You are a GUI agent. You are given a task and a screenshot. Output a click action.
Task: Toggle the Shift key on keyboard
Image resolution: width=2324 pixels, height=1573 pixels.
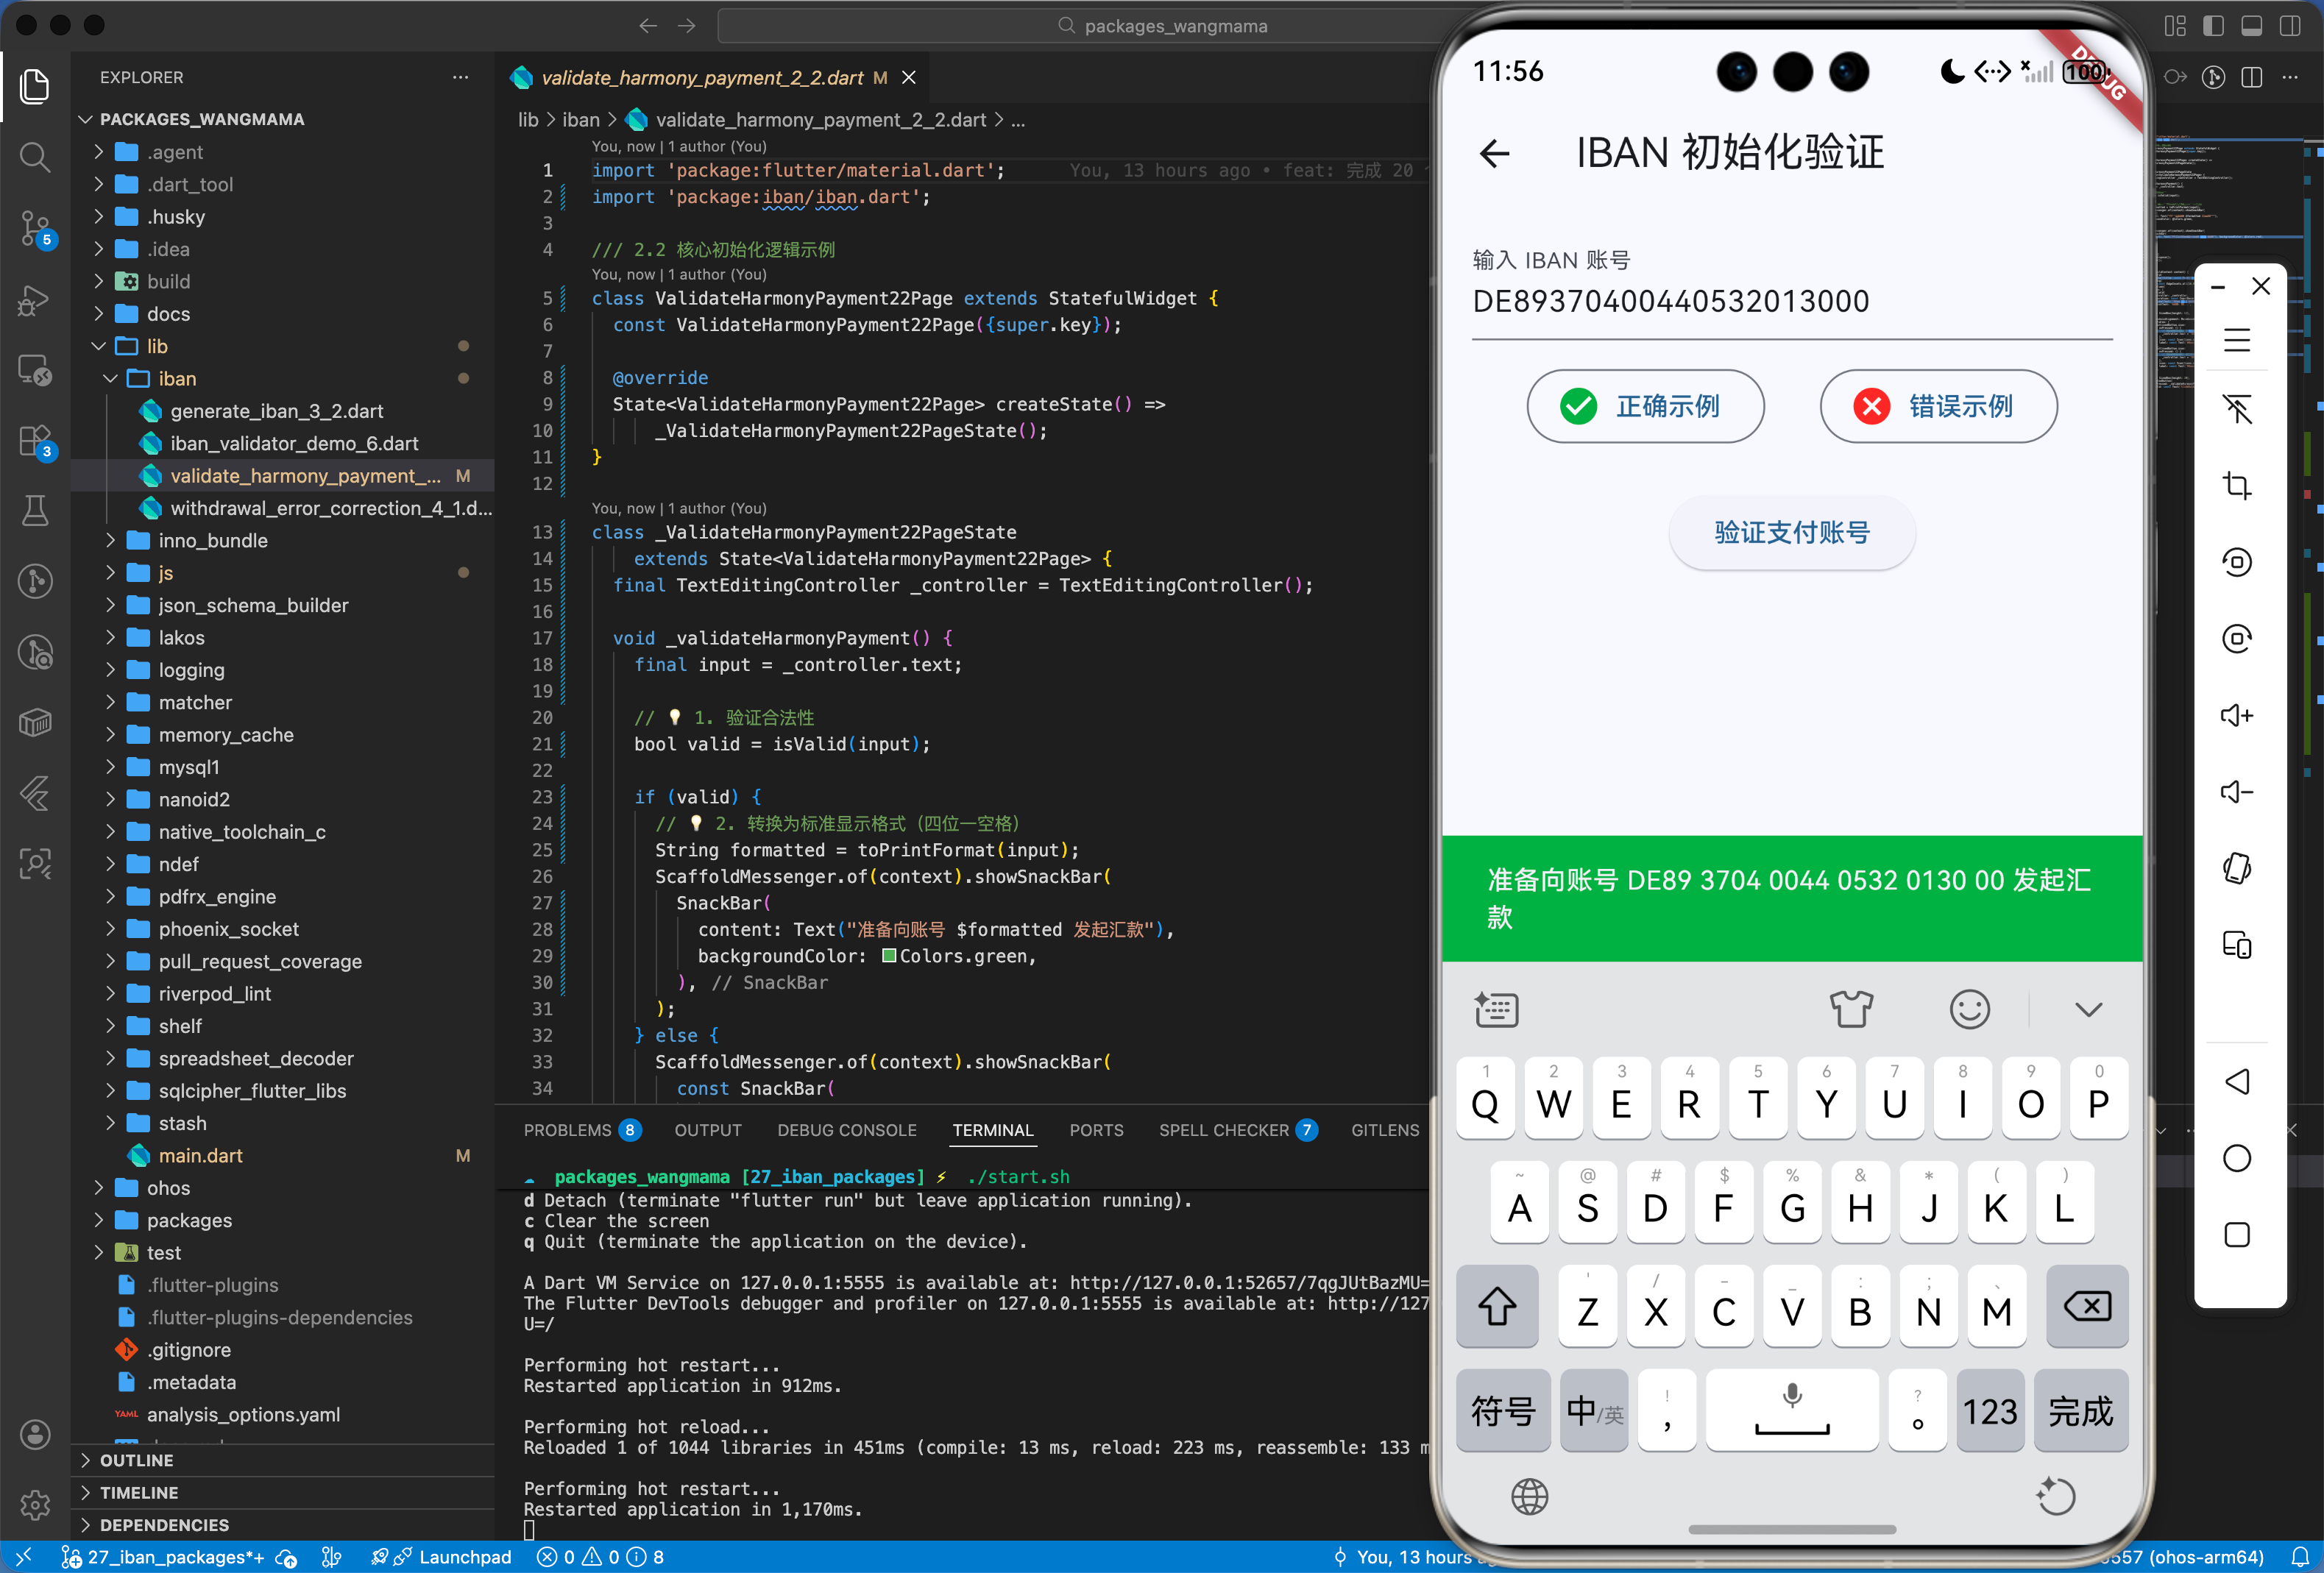pyautogui.click(x=1497, y=1306)
